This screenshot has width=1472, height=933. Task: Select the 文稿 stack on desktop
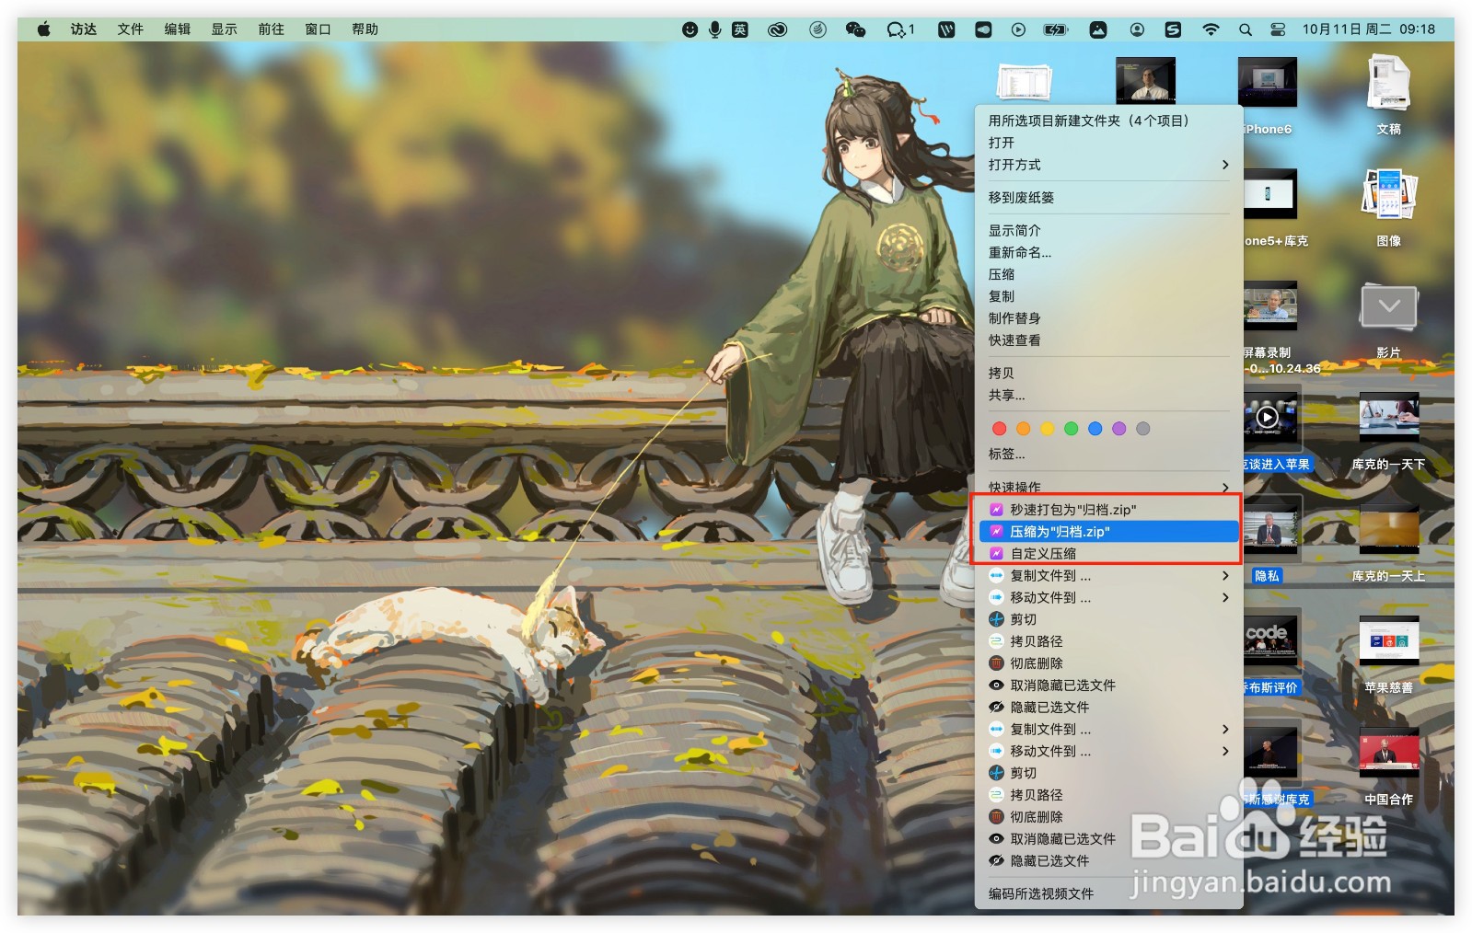point(1388,95)
